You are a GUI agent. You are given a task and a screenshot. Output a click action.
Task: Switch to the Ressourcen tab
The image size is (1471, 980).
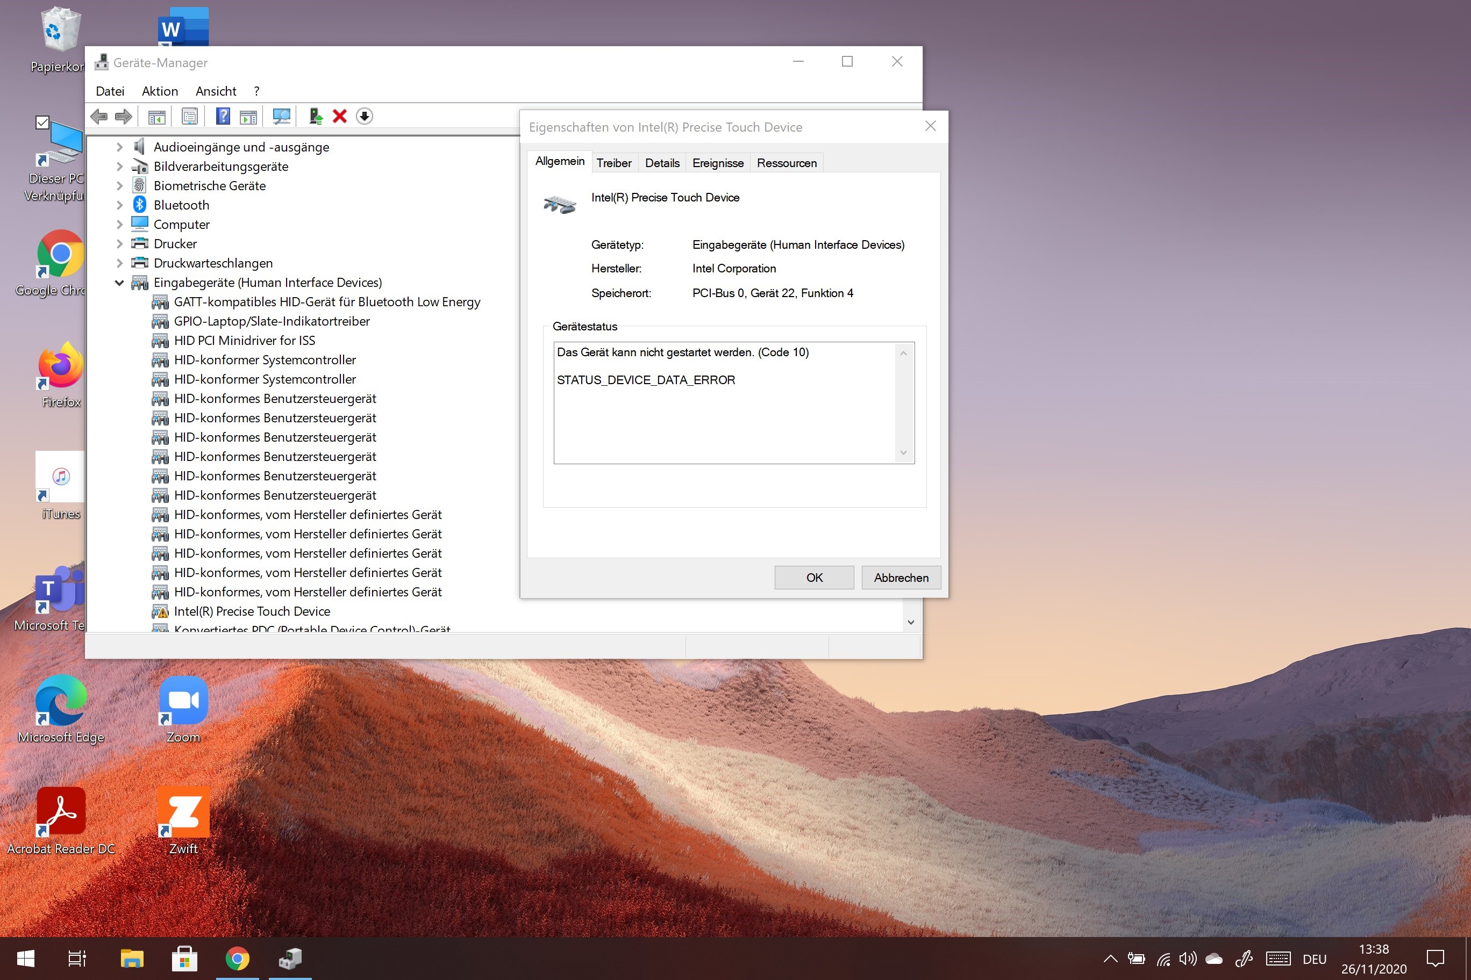[787, 162]
